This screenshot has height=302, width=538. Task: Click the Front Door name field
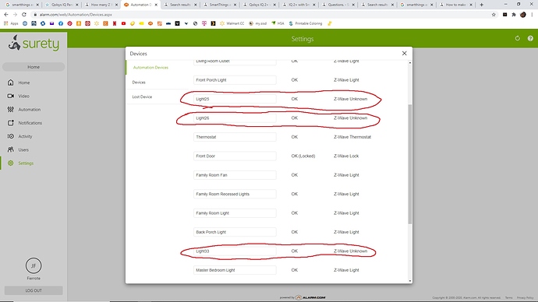pyautogui.click(x=235, y=156)
